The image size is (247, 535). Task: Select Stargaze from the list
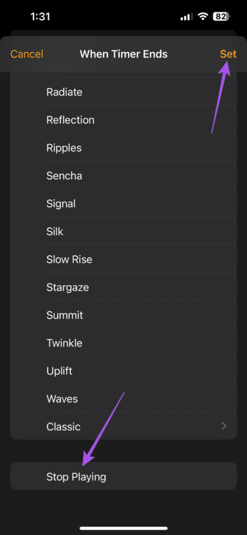pyautogui.click(x=124, y=287)
